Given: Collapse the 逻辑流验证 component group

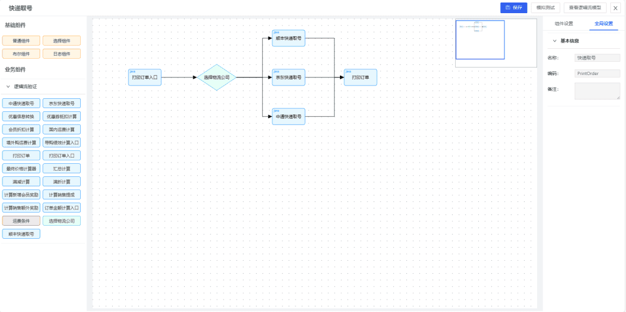Looking at the screenshot, I should [8, 86].
